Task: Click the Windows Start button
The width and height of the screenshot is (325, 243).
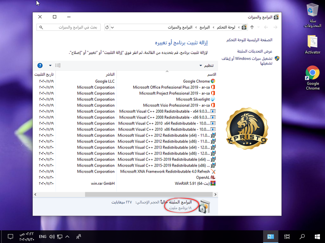Action: click(317, 237)
